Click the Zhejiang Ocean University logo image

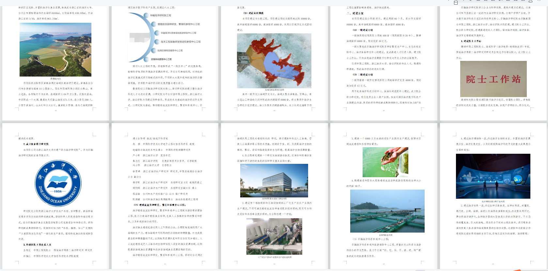point(58,184)
